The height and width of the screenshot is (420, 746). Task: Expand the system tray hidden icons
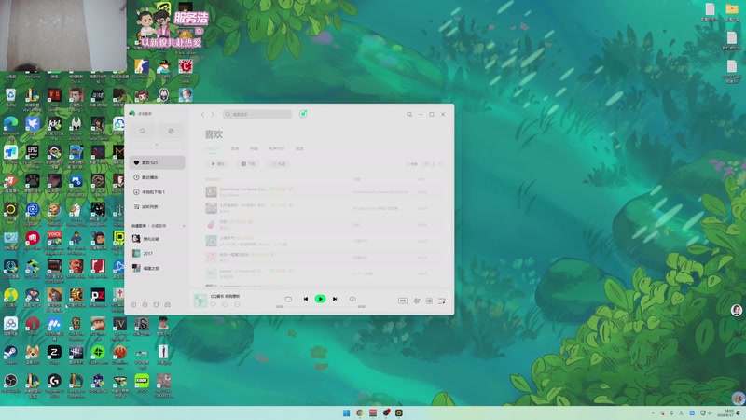[653, 413]
